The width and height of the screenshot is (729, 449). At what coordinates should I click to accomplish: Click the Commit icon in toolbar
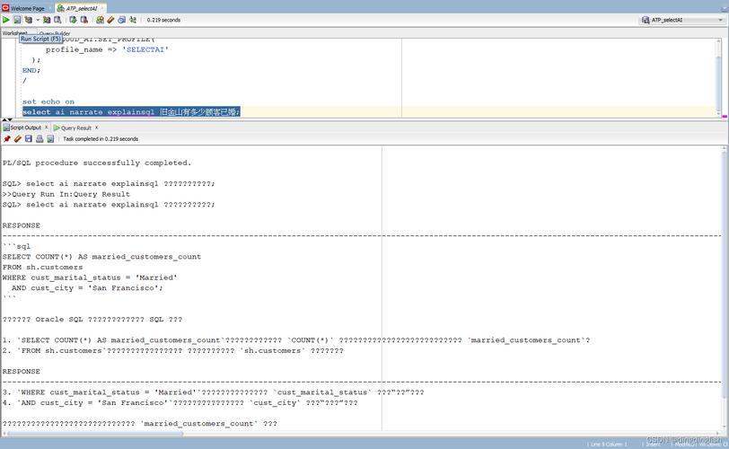pyautogui.click(x=73, y=19)
